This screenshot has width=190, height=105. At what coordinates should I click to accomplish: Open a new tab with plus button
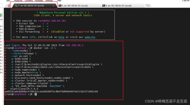pos(148,6)
